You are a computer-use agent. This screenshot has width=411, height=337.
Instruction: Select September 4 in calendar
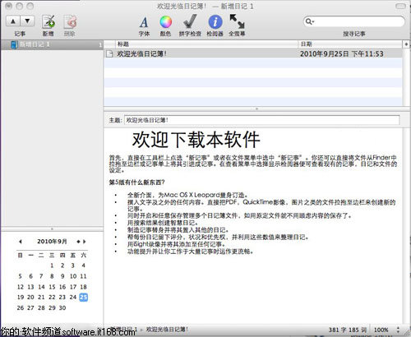[x=84, y=265]
